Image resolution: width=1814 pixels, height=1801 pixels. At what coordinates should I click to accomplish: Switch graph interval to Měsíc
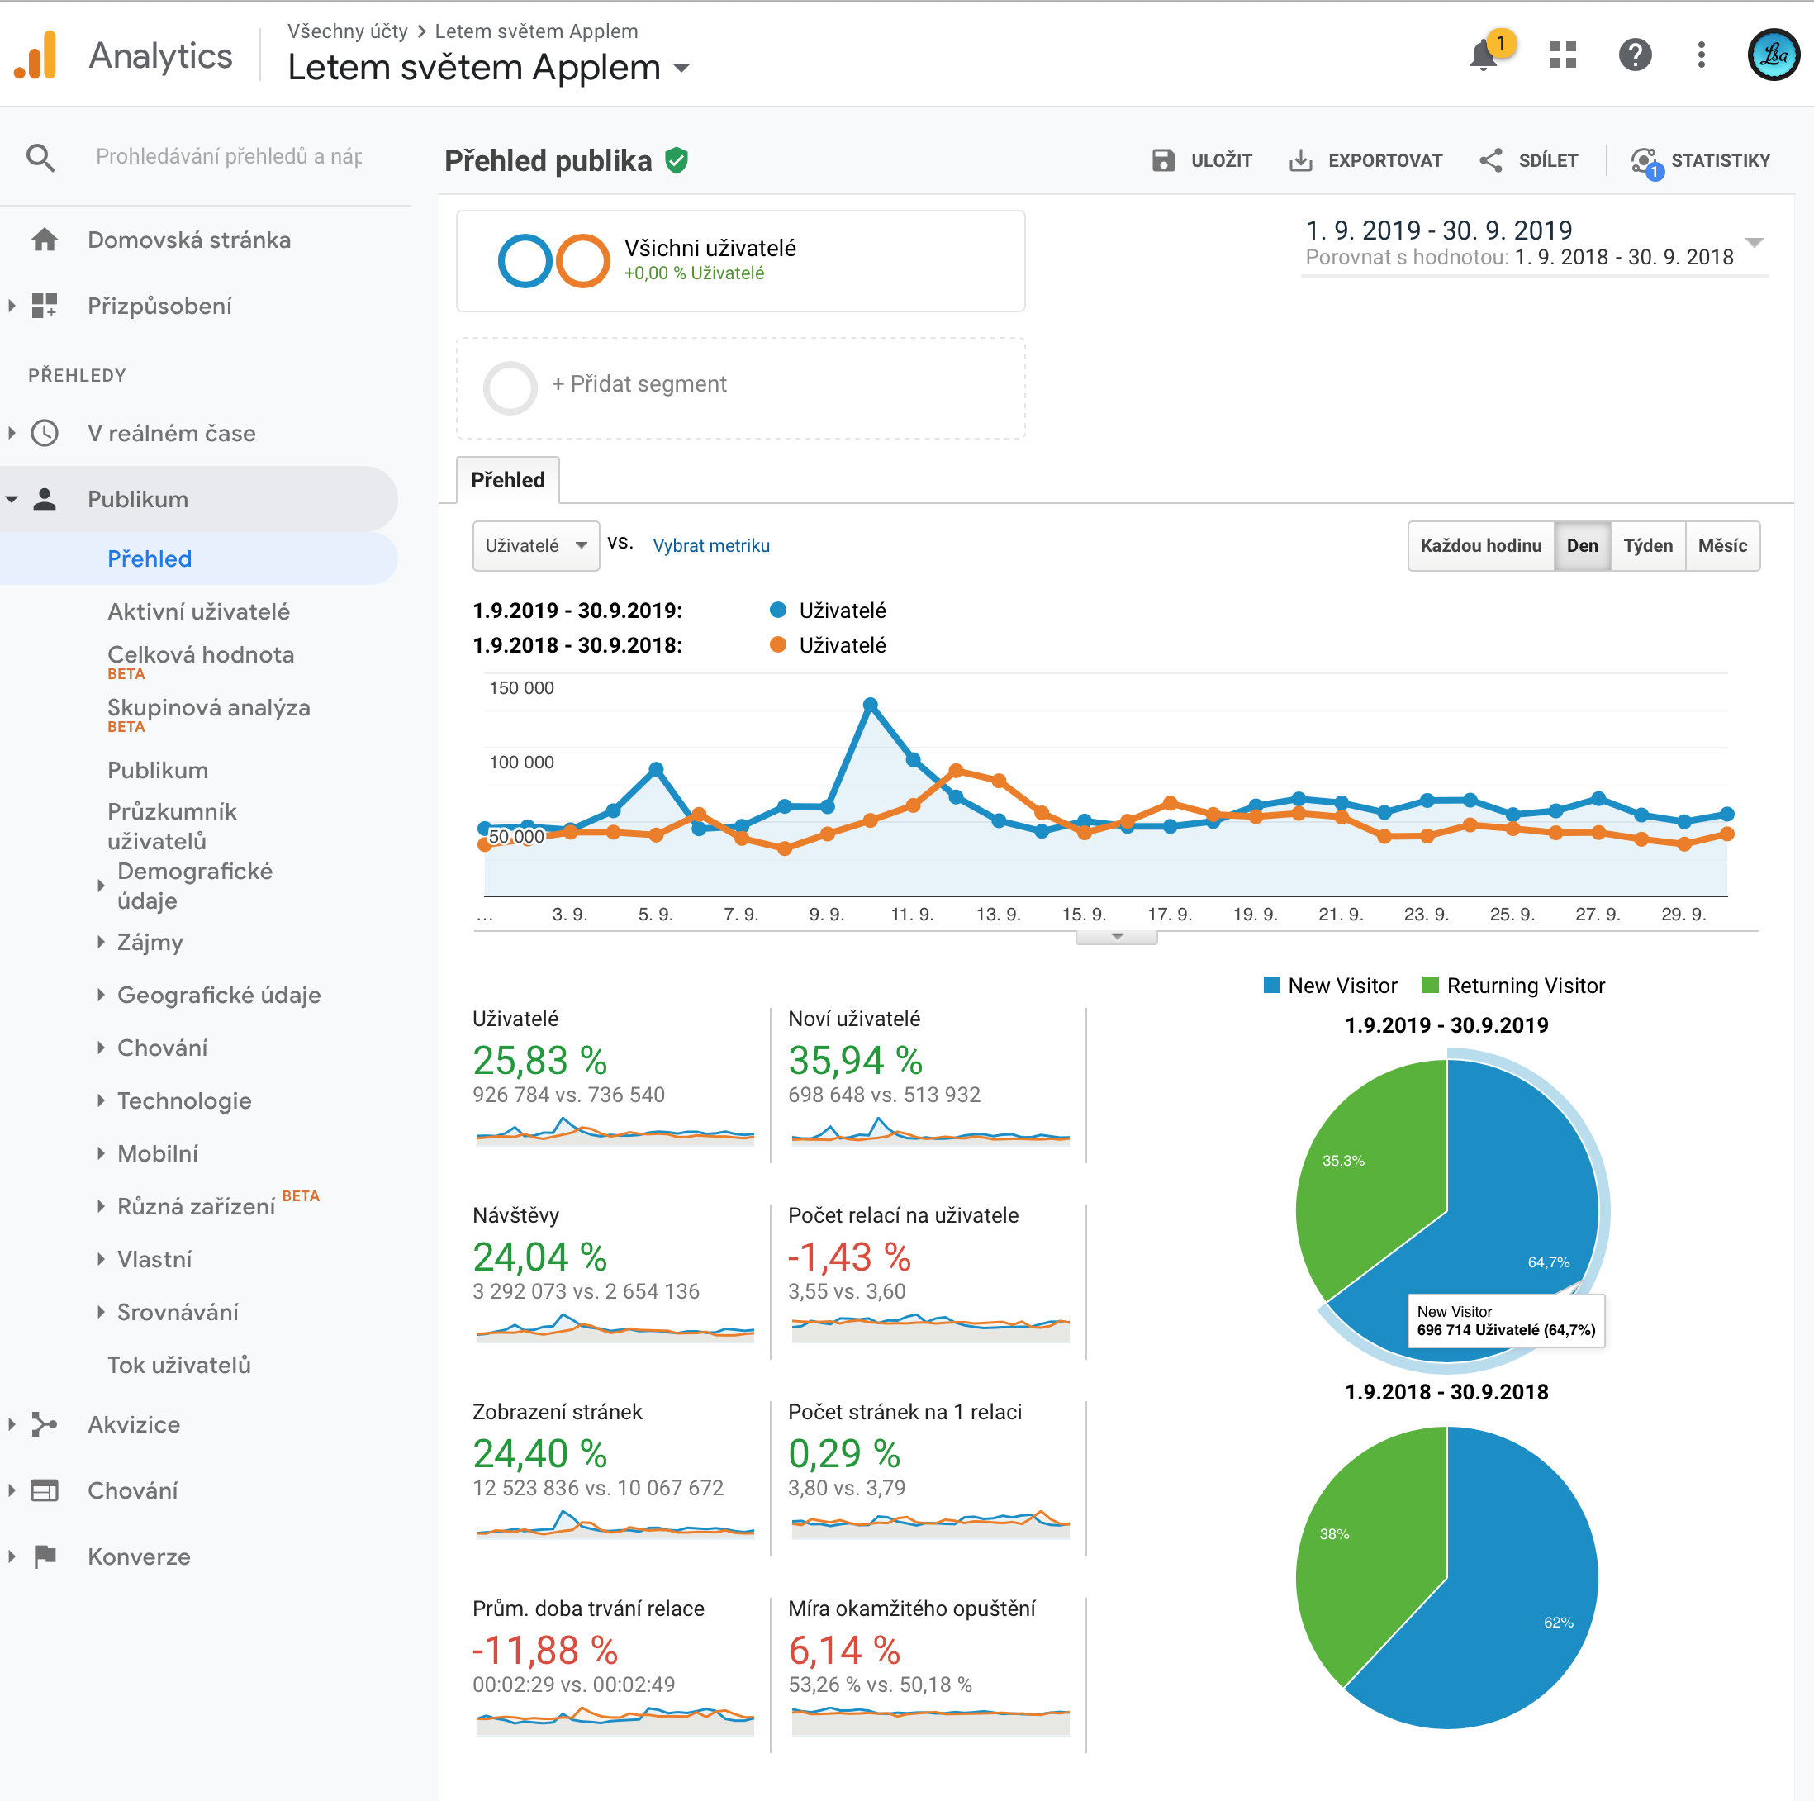pos(1722,545)
